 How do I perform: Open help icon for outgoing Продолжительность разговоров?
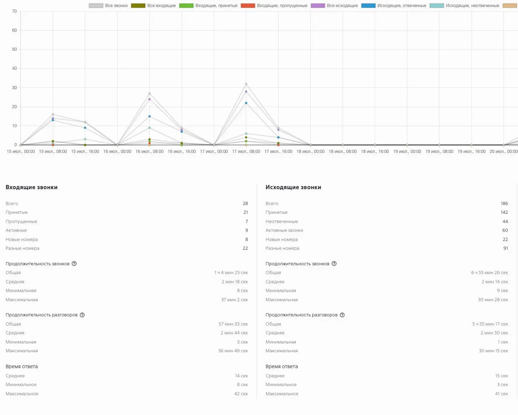[x=342, y=315]
